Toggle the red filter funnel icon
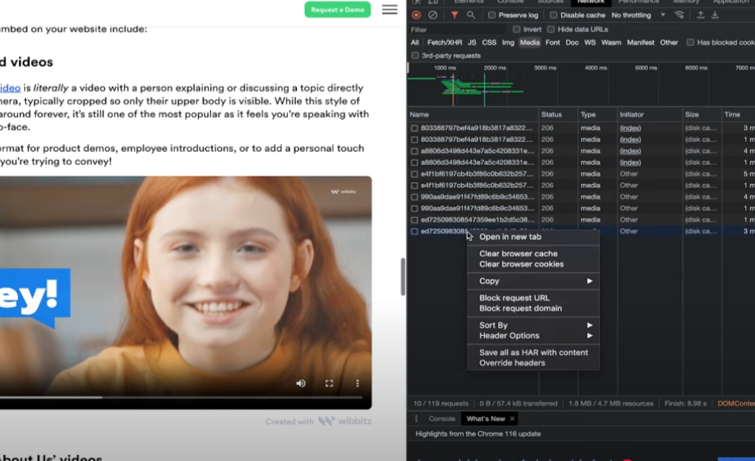Screen dimensions: 755x461 point(454,15)
